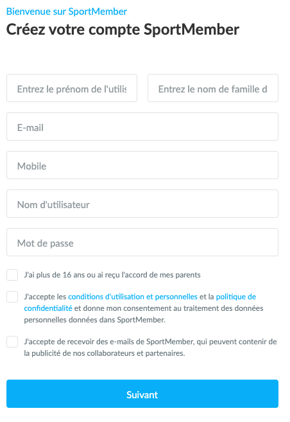
Task: Focus the Mobile phone number field
Action: (x=142, y=165)
